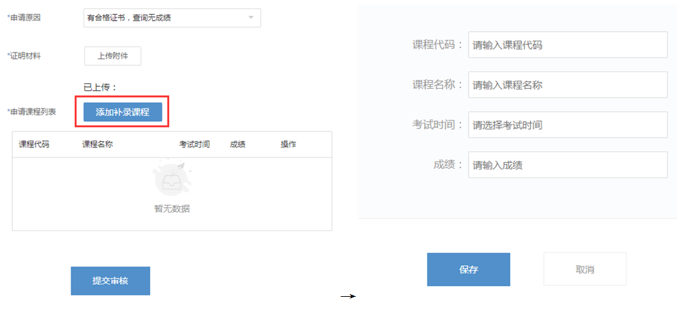The width and height of the screenshot is (677, 315).
Task: Click the 上传附件 button
Action: point(112,56)
